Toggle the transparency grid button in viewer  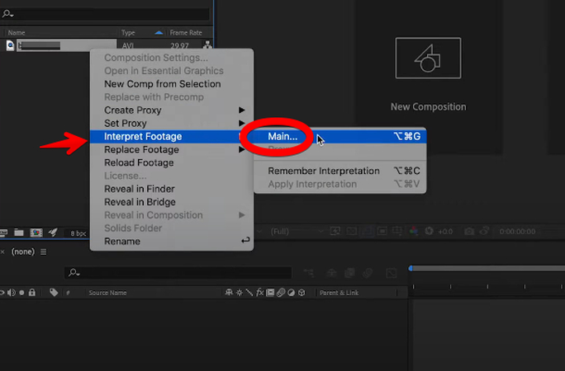pos(351,231)
